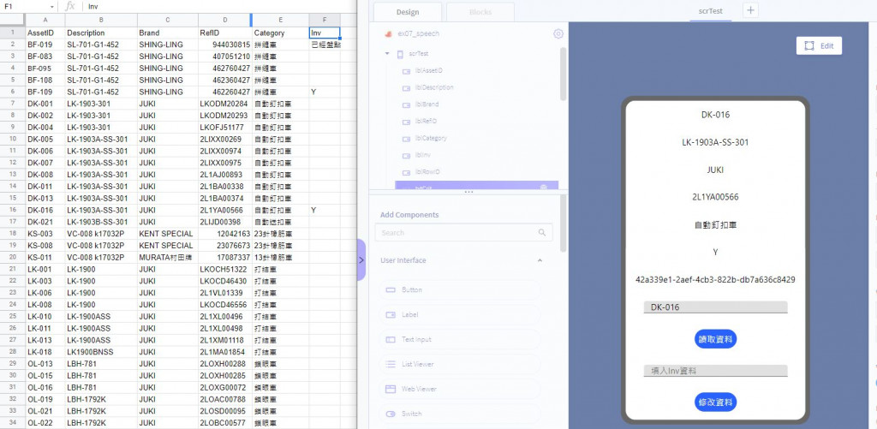This screenshot has height=429, width=877.
Task: Select column D header
Action: [225, 21]
